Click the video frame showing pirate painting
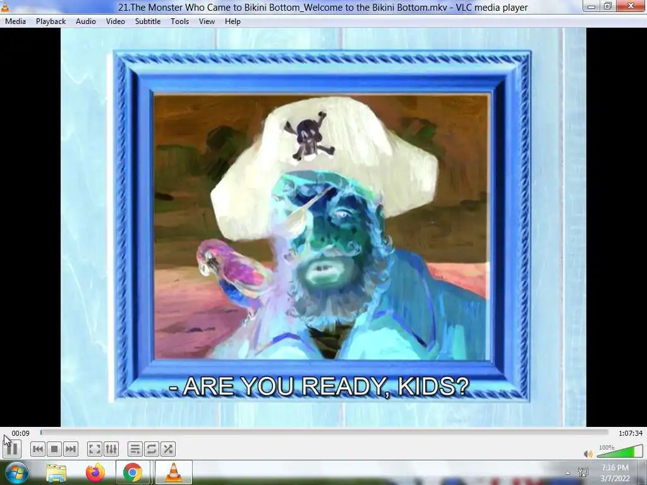The height and width of the screenshot is (485, 647). coord(323,227)
